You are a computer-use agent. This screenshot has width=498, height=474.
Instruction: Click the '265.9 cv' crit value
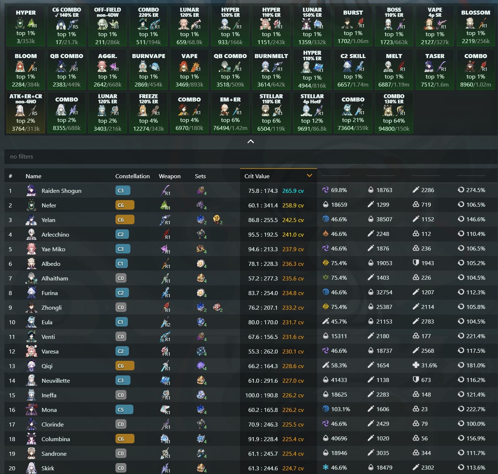(x=293, y=191)
